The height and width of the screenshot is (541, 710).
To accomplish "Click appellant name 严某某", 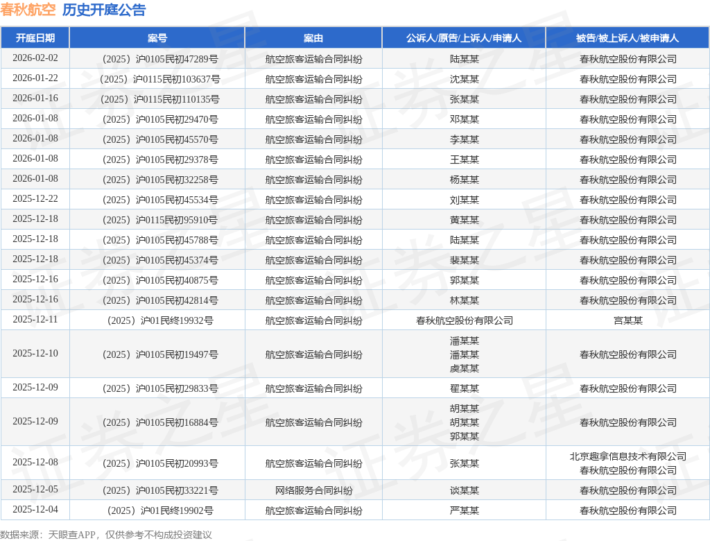I will click(464, 510).
